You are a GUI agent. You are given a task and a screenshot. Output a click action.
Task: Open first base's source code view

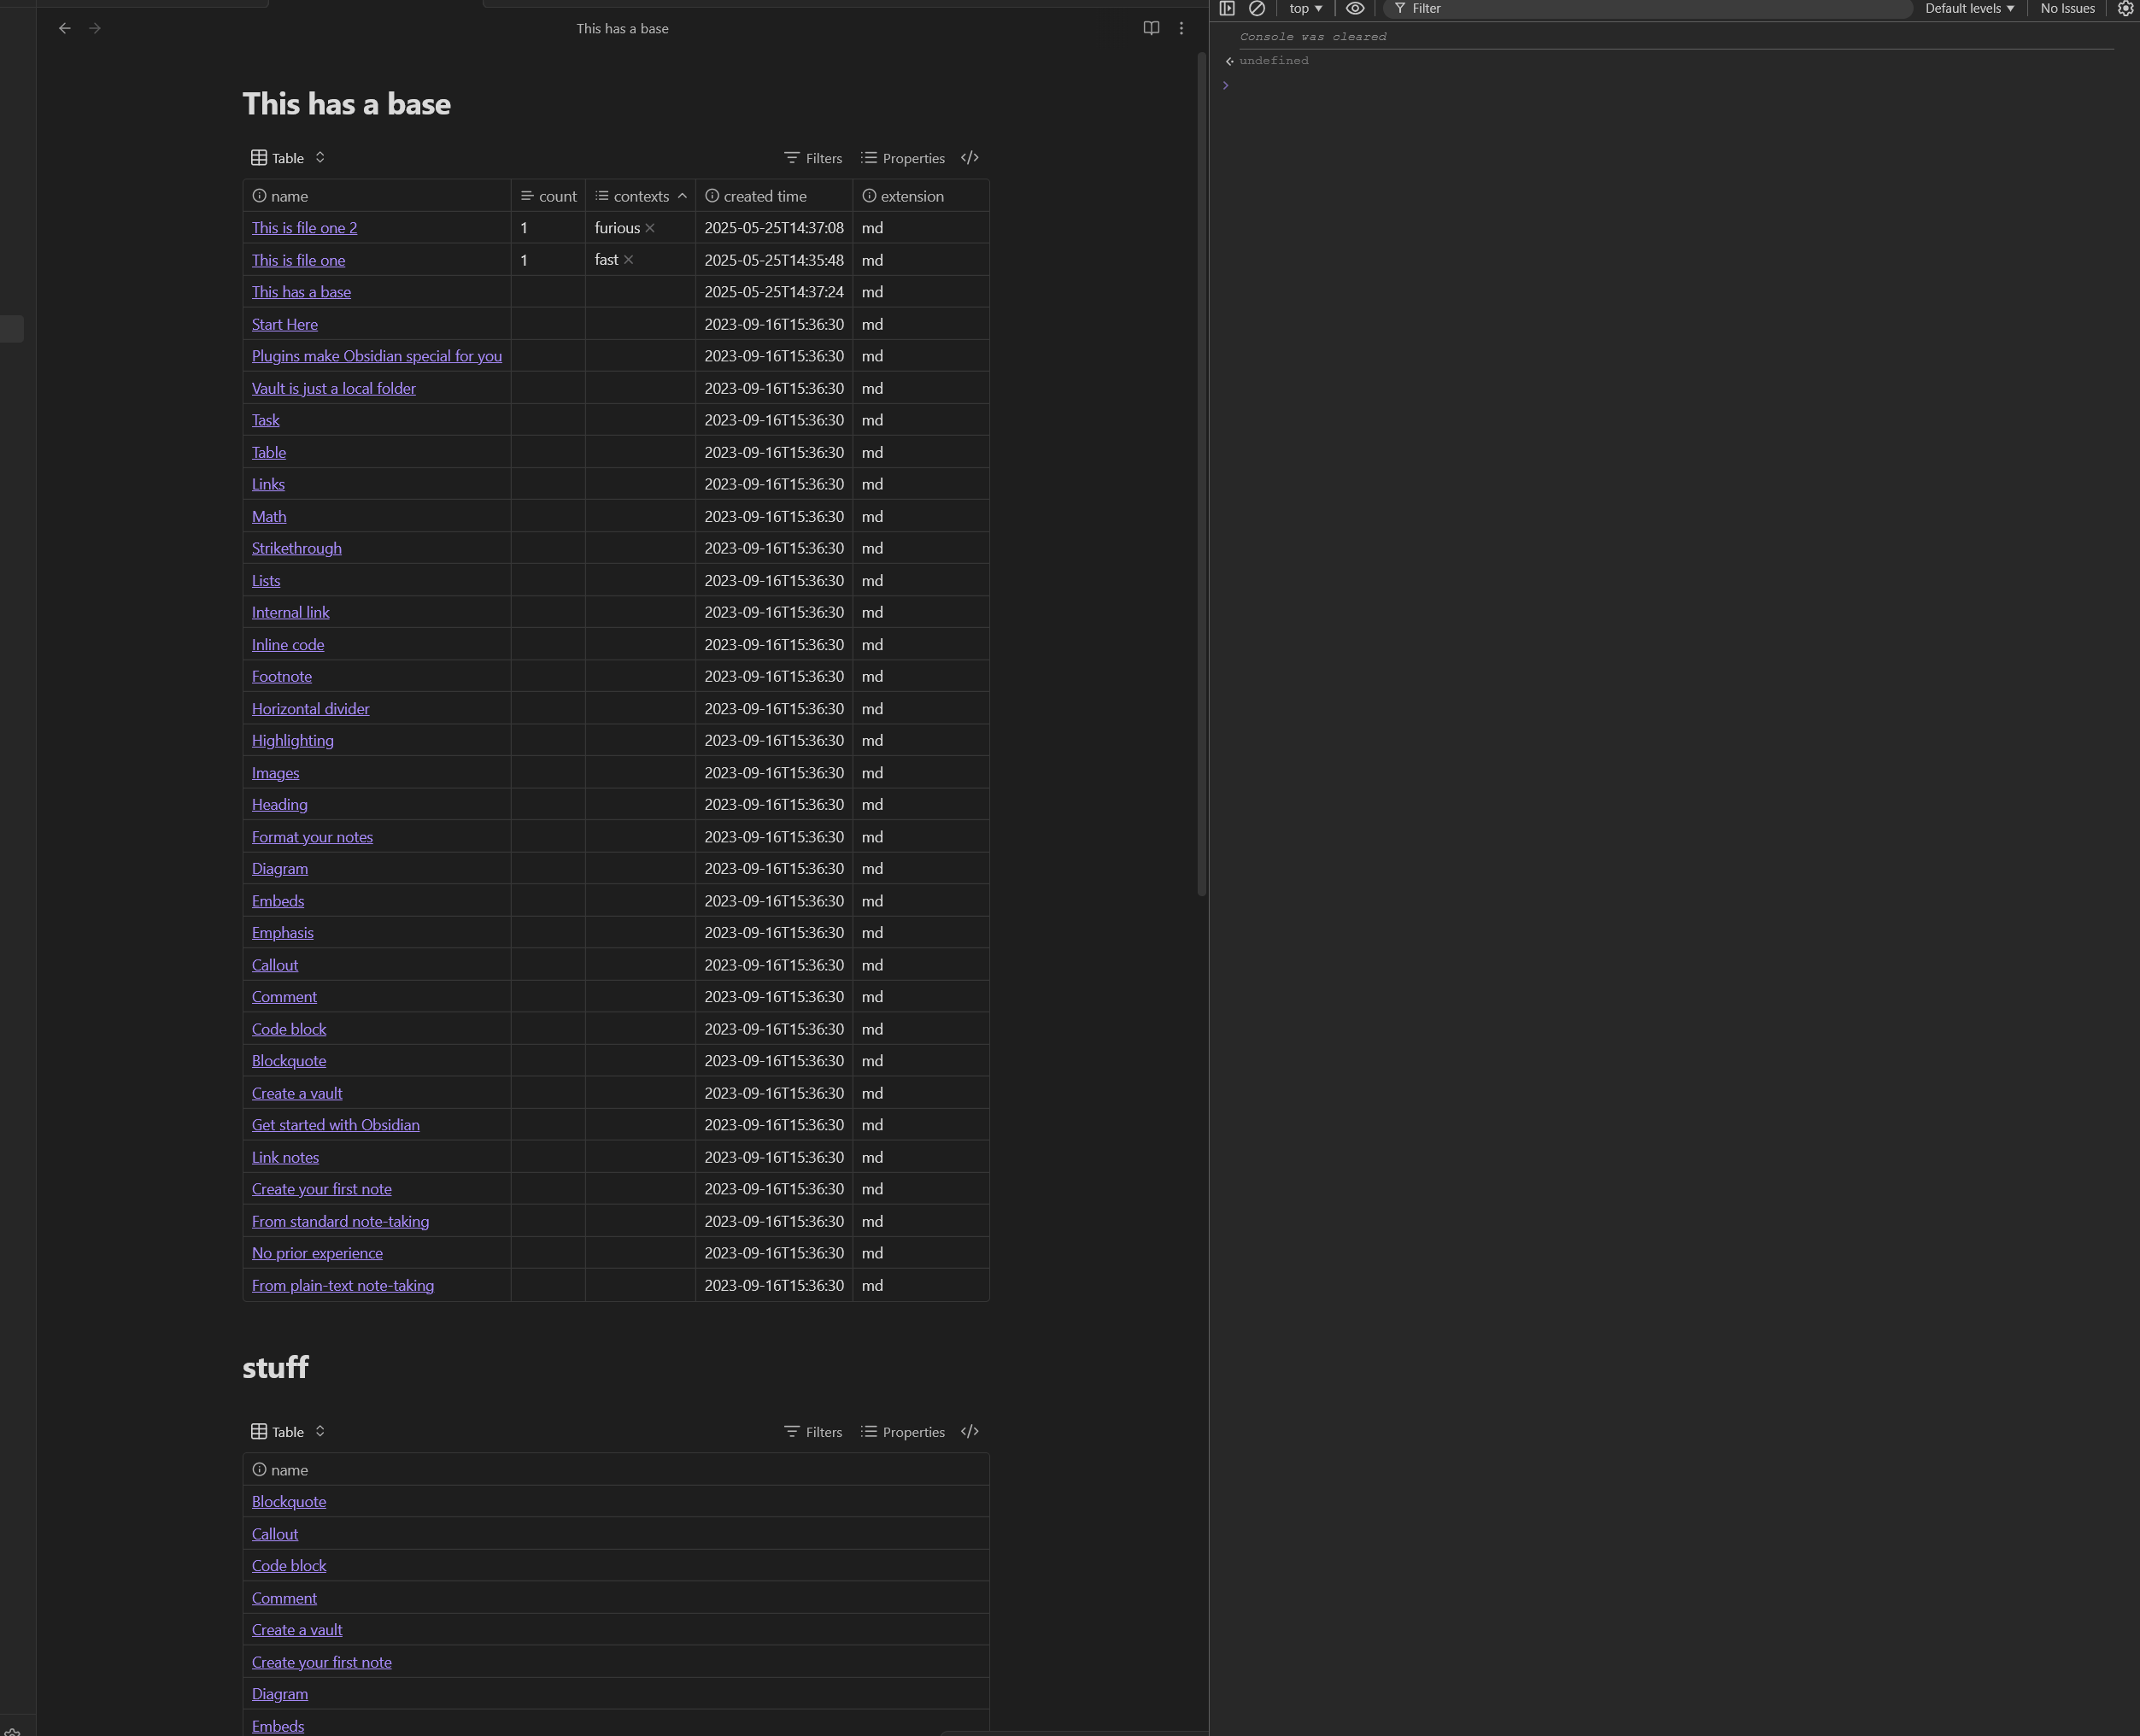[x=970, y=158]
